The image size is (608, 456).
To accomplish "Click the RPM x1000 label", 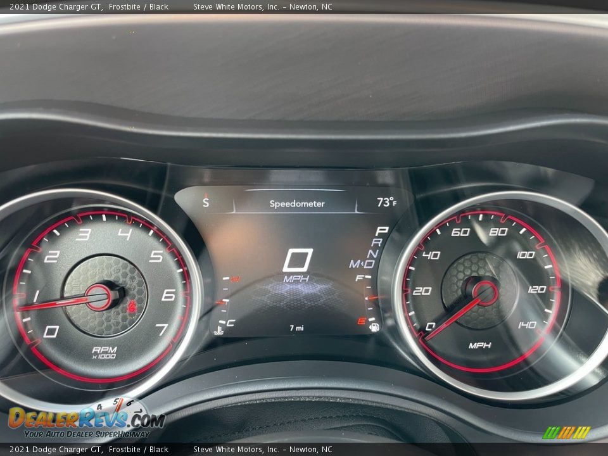I will pyautogui.click(x=104, y=353).
